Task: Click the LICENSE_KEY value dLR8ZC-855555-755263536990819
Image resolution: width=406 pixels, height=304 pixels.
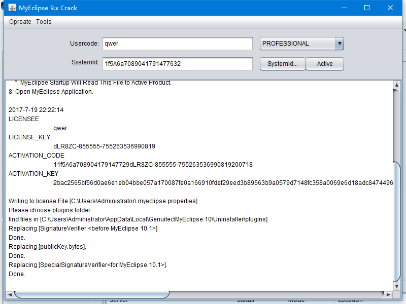Action: [x=104, y=146]
